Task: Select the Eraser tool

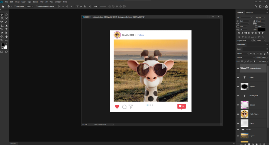Action: coord(7,26)
